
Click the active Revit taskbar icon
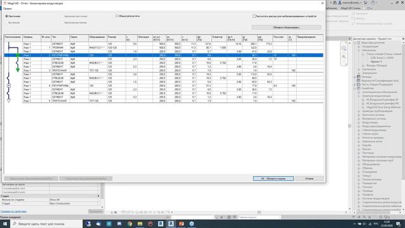171,224
